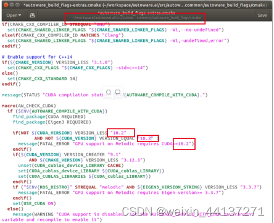
Task: Click the "requires Eigen version>= 3.3.7" message line
Action: coord(121,193)
